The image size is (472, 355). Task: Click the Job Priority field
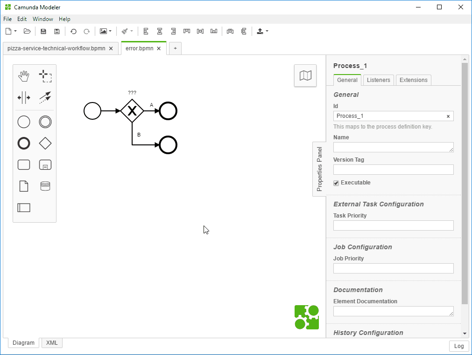[393, 268]
